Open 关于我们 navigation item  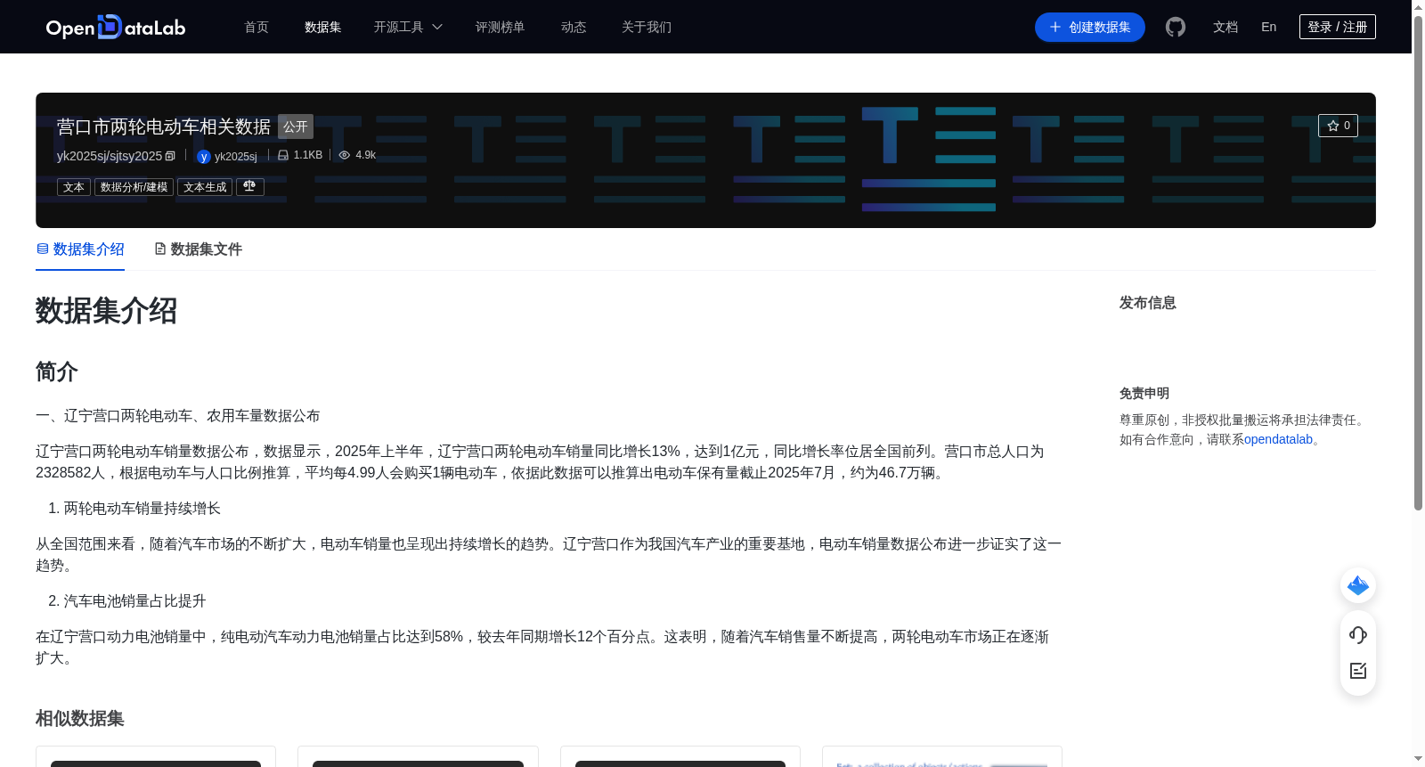[x=647, y=27]
